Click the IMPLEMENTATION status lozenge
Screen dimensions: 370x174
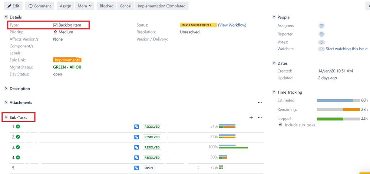(x=198, y=25)
